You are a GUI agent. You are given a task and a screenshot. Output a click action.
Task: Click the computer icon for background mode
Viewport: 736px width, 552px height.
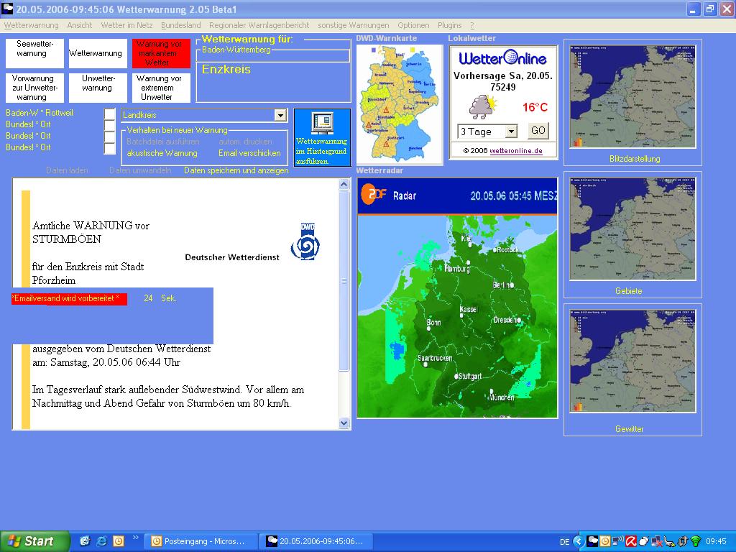(321, 122)
